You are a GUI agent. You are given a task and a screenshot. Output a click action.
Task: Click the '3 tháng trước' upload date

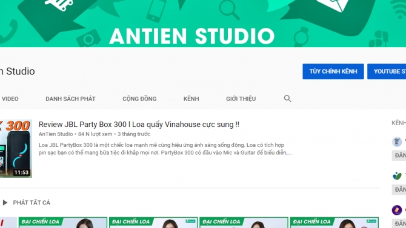134,134
